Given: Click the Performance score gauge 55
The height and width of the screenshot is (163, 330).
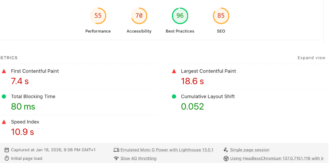Looking at the screenshot, I should click(98, 16).
